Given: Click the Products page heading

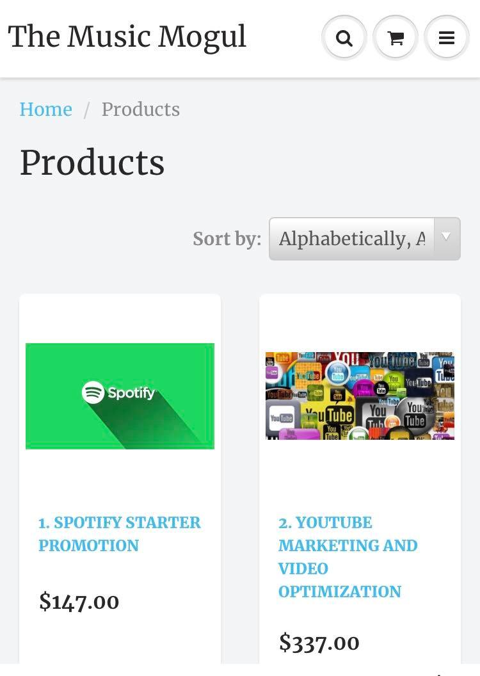Looking at the screenshot, I should tap(92, 163).
